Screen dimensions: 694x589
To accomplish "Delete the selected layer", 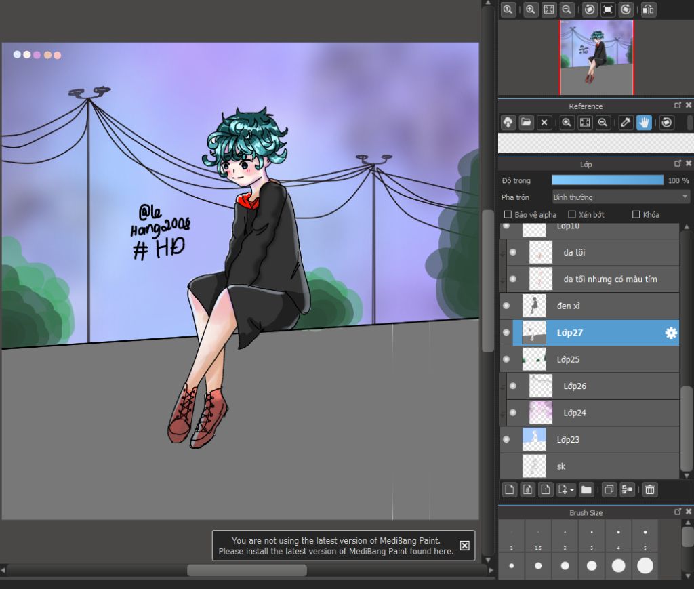I will pyautogui.click(x=650, y=489).
